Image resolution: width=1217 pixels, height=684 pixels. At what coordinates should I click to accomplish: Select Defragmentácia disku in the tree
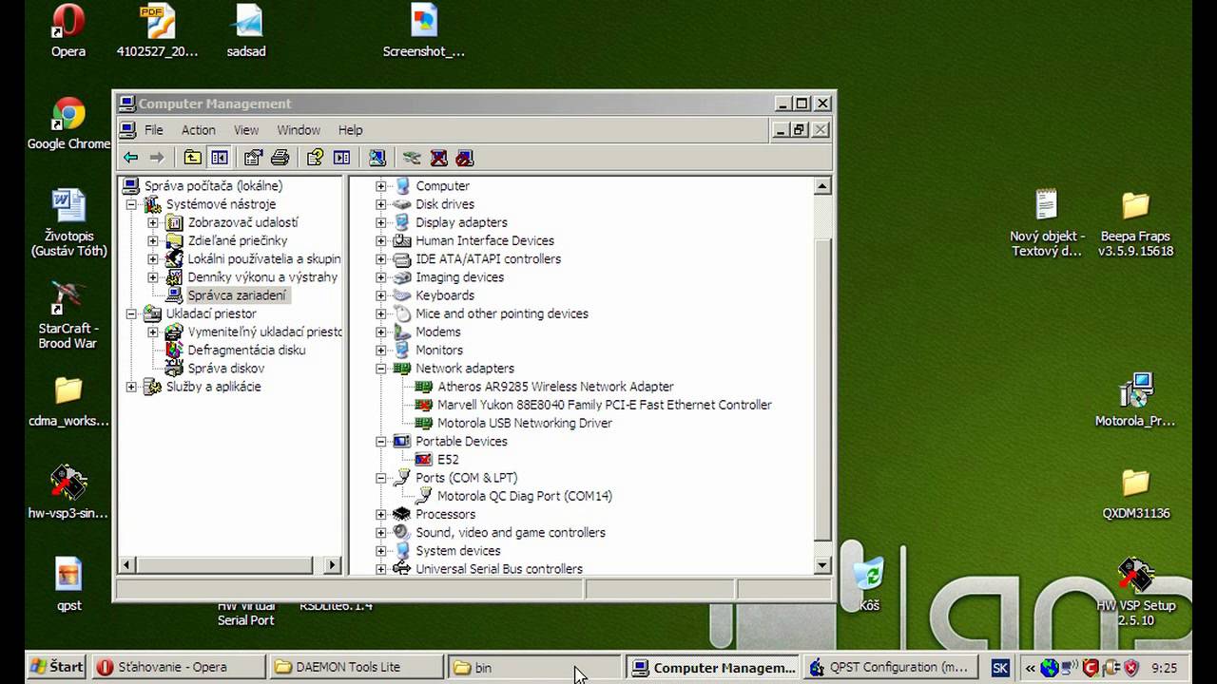[246, 350]
